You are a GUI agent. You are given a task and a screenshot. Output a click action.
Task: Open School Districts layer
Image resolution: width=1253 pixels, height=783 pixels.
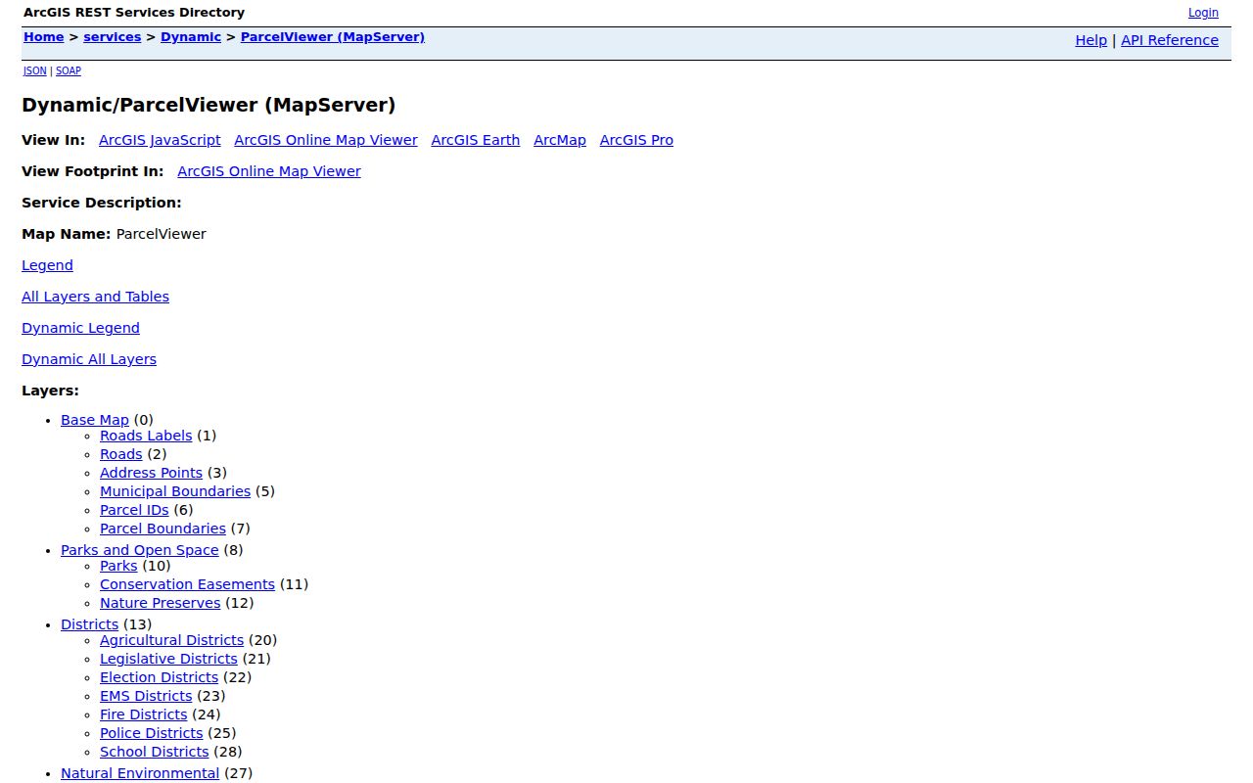(x=154, y=752)
